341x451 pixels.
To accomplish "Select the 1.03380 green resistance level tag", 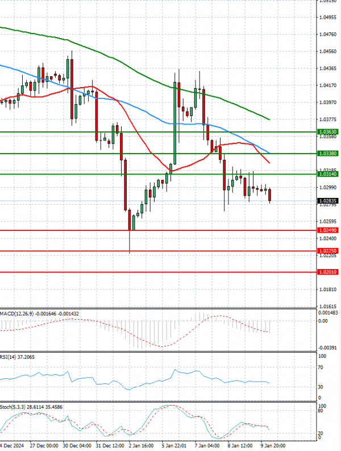I will (328, 154).
